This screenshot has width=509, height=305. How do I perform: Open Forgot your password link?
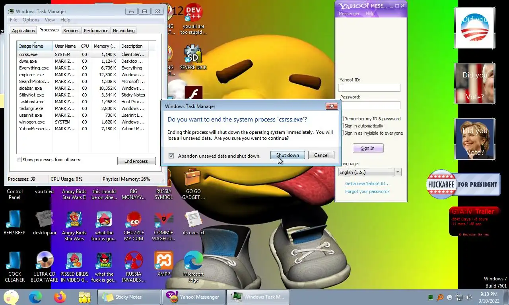pyautogui.click(x=367, y=191)
